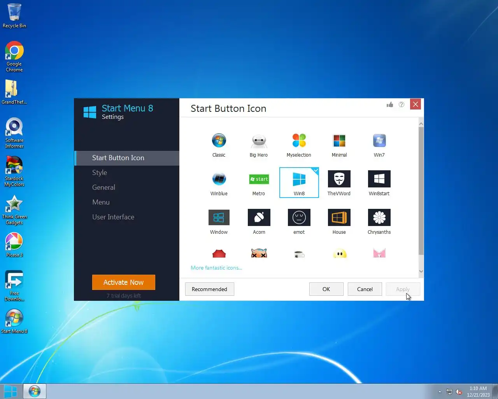
Task: Select the coffee cup icon
Action: pyautogui.click(x=299, y=254)
